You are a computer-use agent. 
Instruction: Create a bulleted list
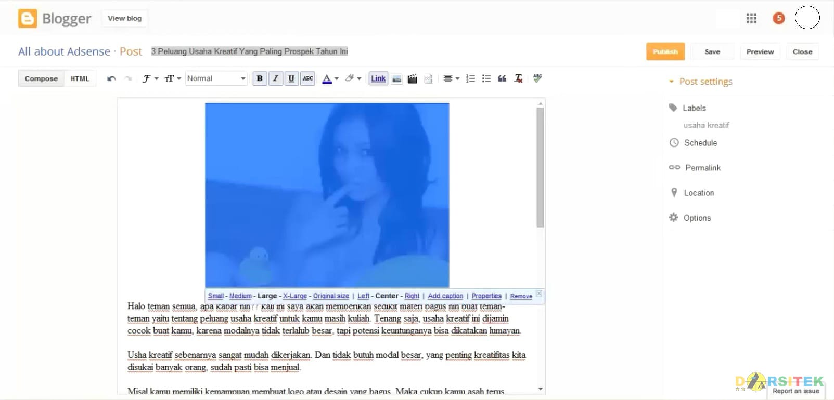[486, 78]
